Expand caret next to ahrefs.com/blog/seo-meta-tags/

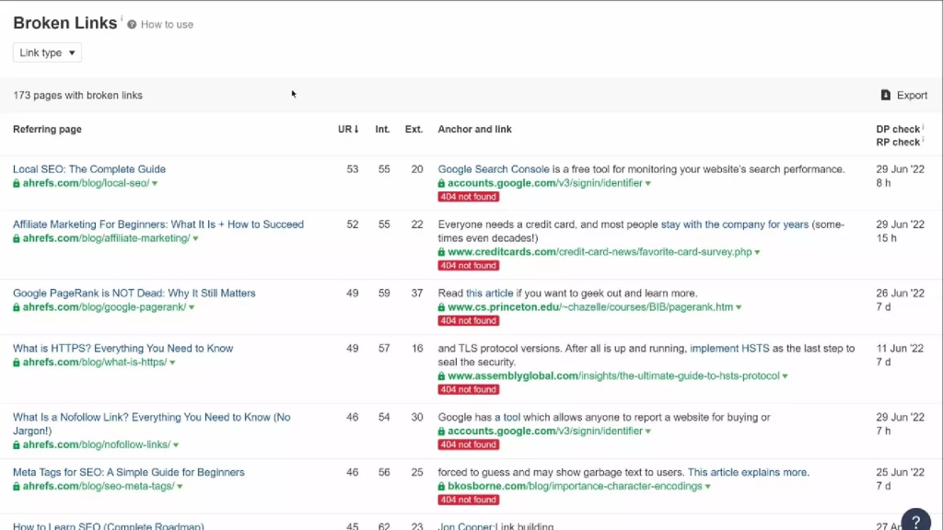pos(180,487)
